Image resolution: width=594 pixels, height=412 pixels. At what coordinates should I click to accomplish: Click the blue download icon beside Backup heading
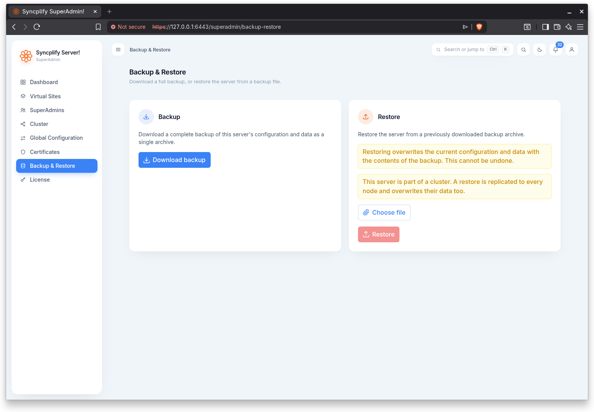[146, 117]
